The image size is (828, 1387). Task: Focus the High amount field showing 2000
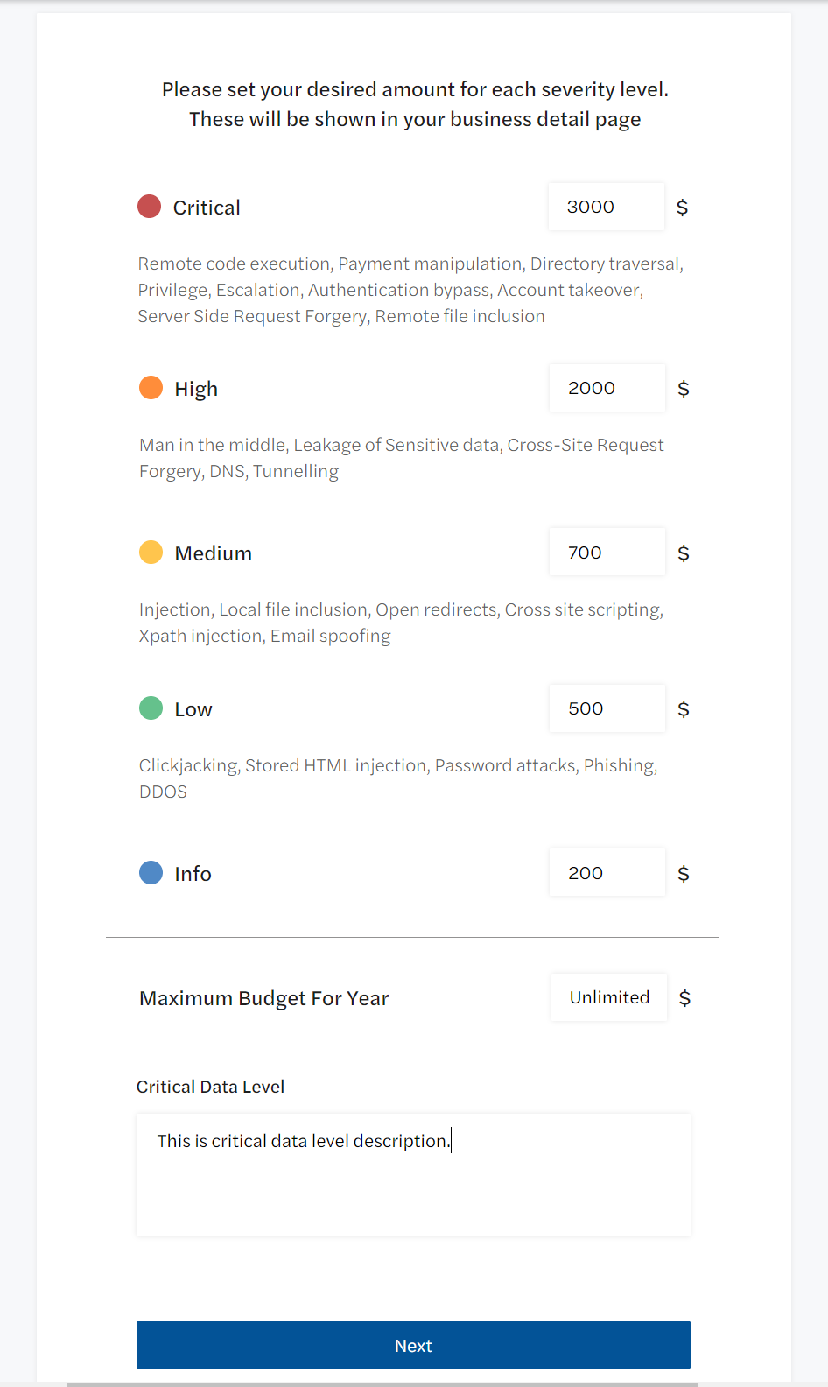click(x=607, y=388)
